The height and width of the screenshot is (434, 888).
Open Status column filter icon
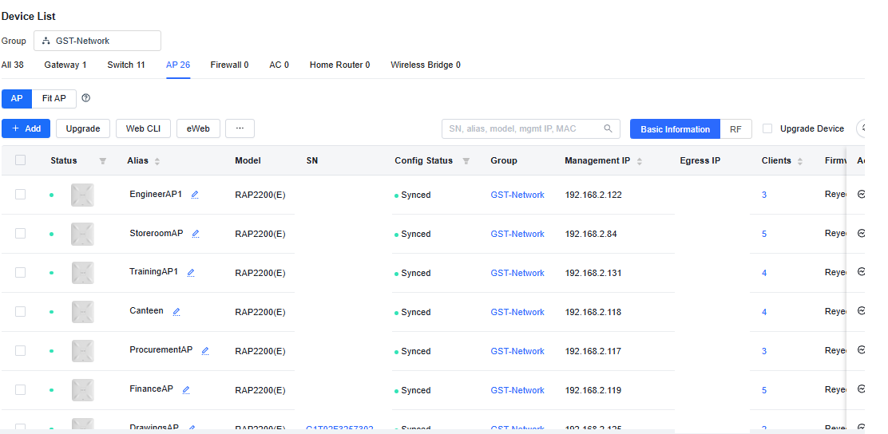[x=102, y=161]
